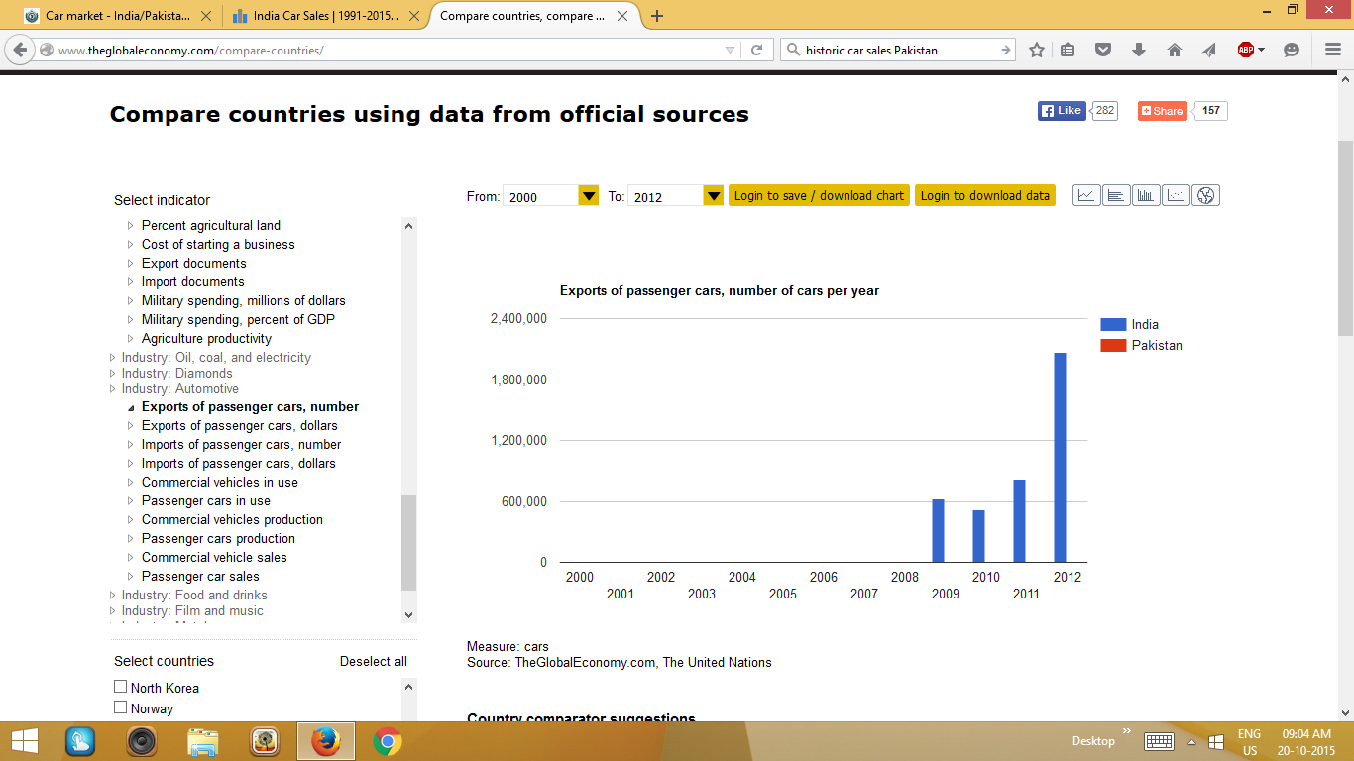Open the From year dropdown
Viewport: 1354px width, 761px height.
tap(589, 196)
